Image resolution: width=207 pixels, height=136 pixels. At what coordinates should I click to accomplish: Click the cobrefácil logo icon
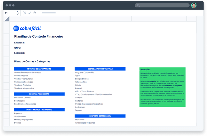point(16,28)
